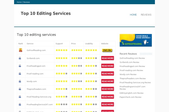Click the Visit Site button for GoProofReading.com
This screenshot has width=169, height=112.
click(107, 50)
